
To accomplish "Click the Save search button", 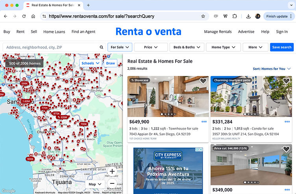I will (282, 47).
